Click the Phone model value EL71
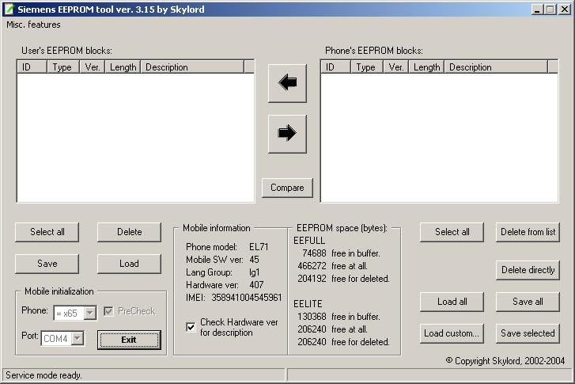Image resolution: width=575 pixels, height=384 pixels. point(259,247)
